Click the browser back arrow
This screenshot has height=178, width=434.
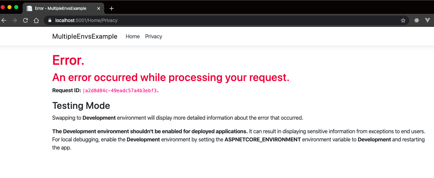(4, 20)
